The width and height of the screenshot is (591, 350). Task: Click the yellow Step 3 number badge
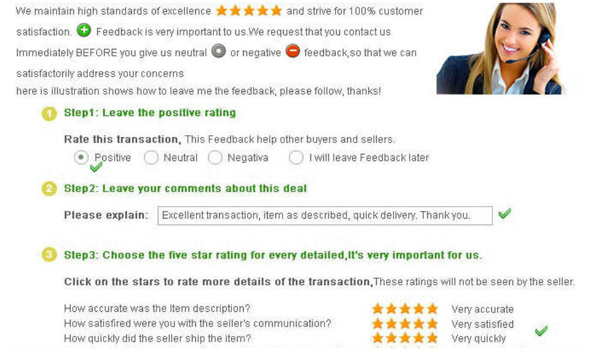tap(49, 255)
